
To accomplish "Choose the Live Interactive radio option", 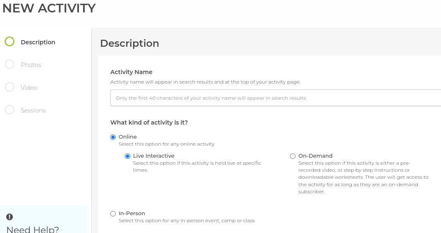I will 127,156.
